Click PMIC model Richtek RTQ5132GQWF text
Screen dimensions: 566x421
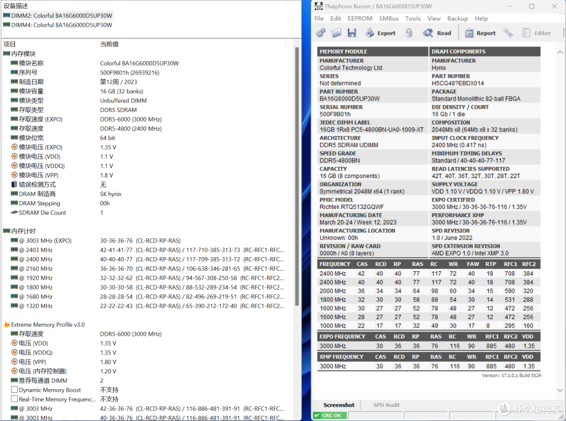click(352, 207)
